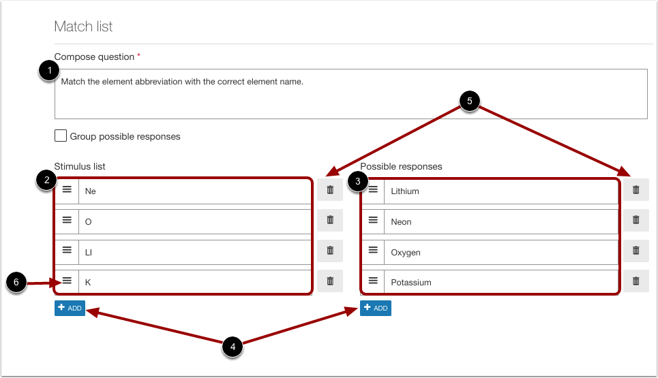This screenshot has height=378, width=658.
Task: Click the drag handle for K
Action: (67, 281)
